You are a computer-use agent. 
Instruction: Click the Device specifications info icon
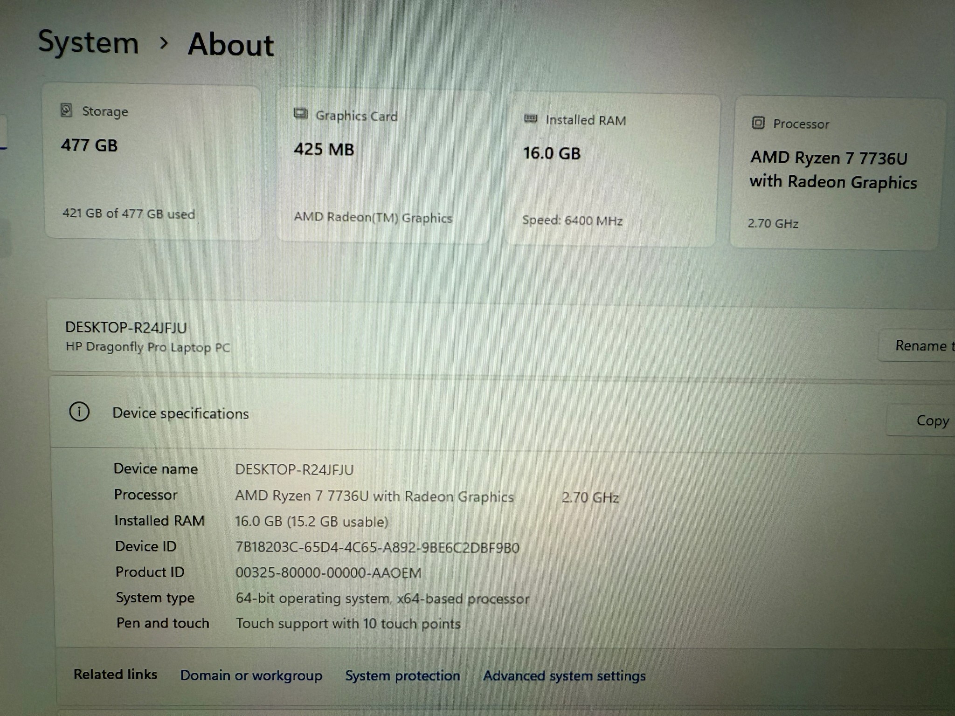coord(79,412)
